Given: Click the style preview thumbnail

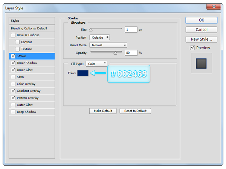Looking at the screenshot, I should pos(202,63).
